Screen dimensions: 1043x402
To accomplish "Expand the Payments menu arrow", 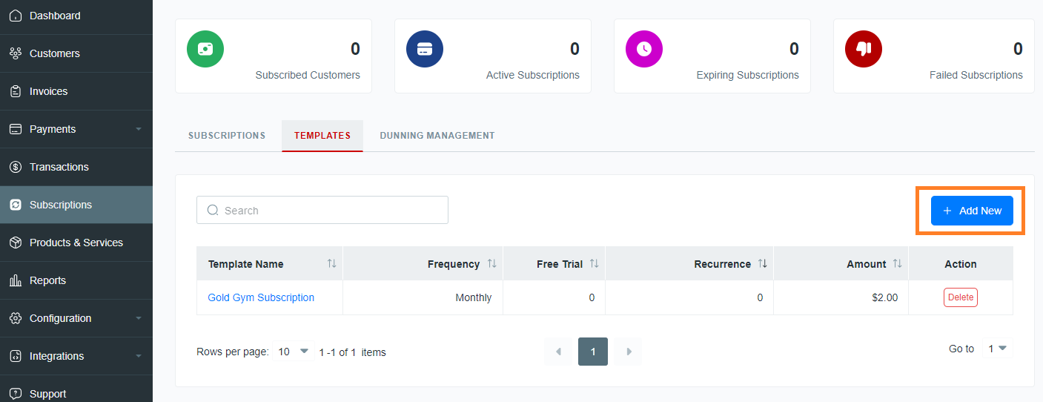I will click(139, 129).
